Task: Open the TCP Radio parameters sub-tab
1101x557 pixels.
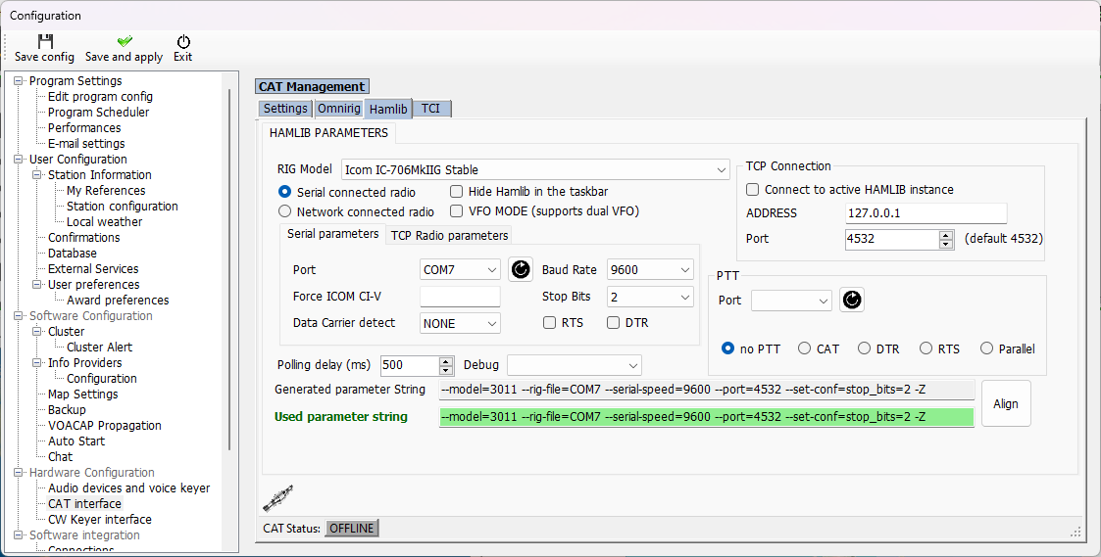Action: 449,236
